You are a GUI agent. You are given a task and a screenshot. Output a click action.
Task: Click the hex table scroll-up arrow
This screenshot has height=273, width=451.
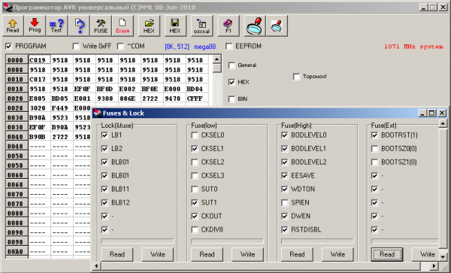(217, 59)
